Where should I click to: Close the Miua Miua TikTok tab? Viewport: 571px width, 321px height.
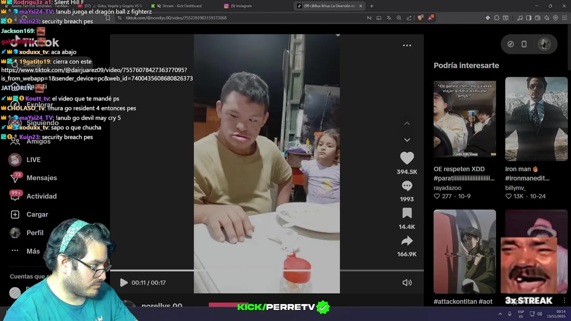(x=360, y=6)
